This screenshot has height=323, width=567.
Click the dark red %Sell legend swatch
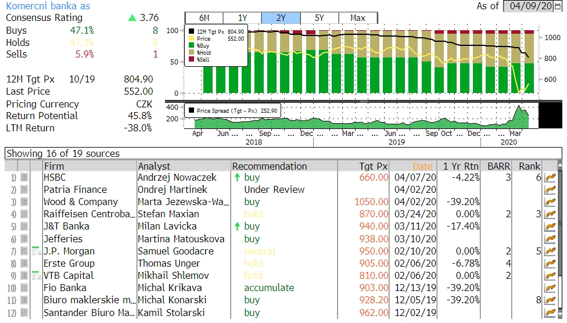(192, 59)
